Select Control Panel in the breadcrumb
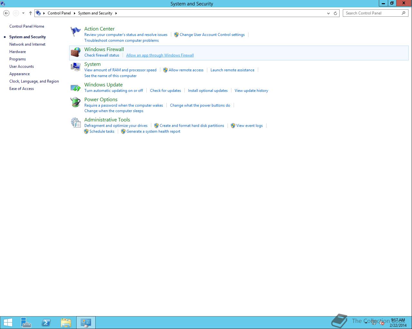This screenshot has height=329, width=412. (x=59, y=13)
